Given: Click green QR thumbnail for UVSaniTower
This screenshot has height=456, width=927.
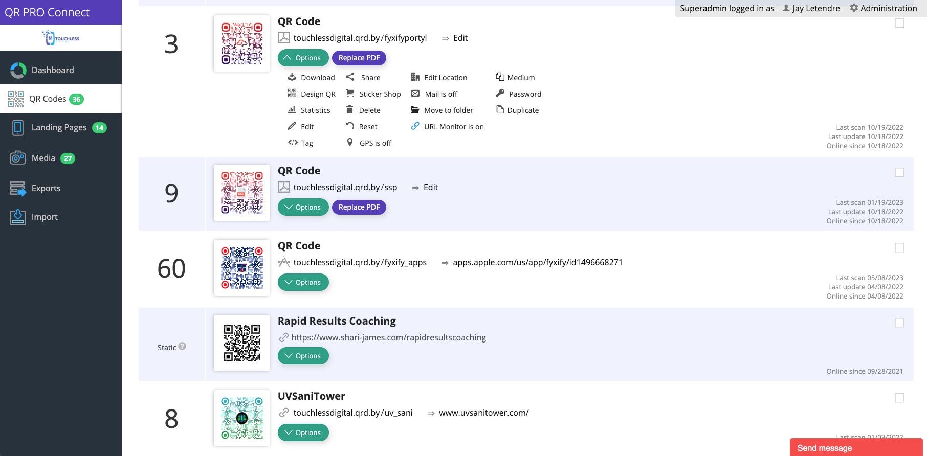Looking at the screenshot, I should point(242,418).
